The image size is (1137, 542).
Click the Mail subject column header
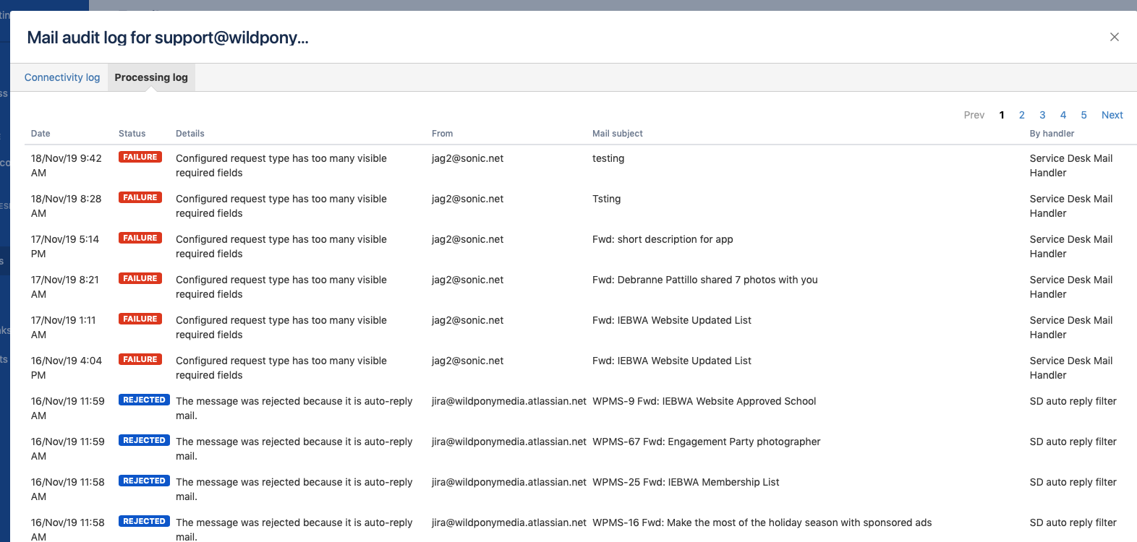click(x=618, y=134)
